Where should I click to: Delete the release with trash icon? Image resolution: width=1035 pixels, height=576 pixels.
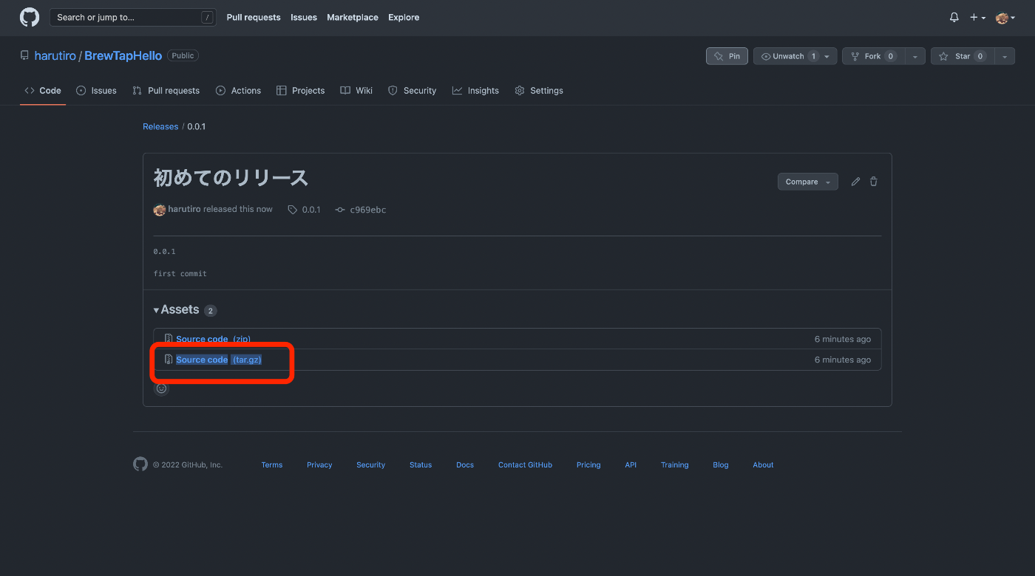pos(874,182)
